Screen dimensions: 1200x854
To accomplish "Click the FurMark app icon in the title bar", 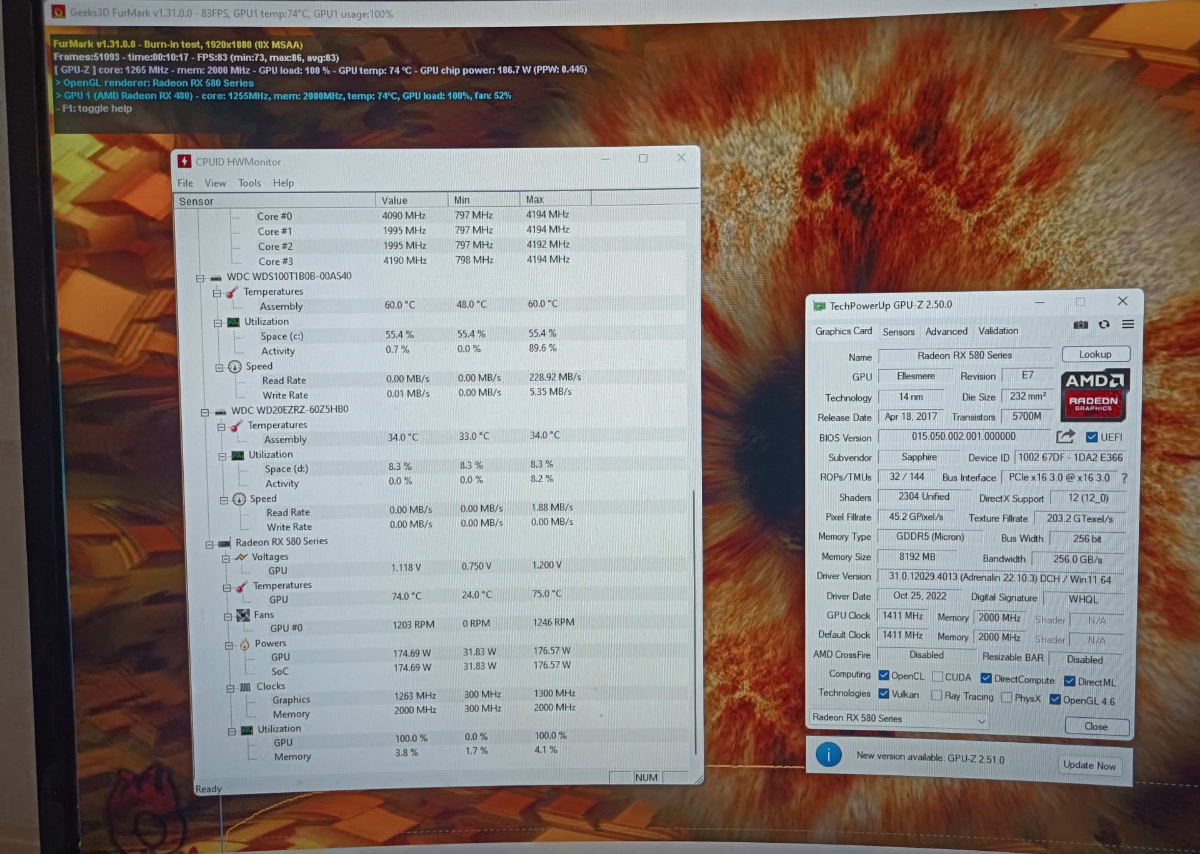I will [58, 12].
